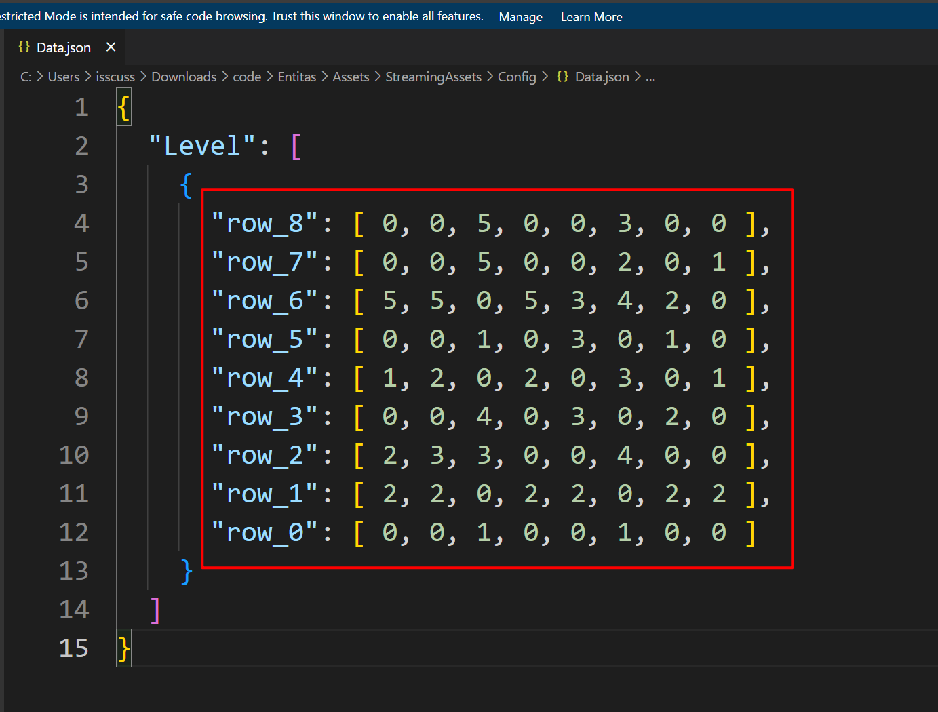938x712 pixels.
Task: Click the pink bracket after "Level"
Action: pyautogui.click(x=296, y=146)
